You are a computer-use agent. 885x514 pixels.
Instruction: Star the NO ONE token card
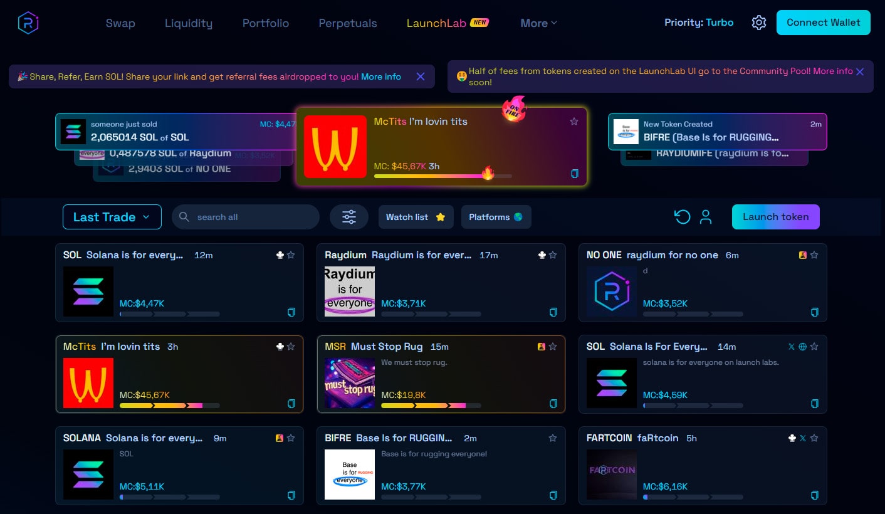[x=814, y=255]
